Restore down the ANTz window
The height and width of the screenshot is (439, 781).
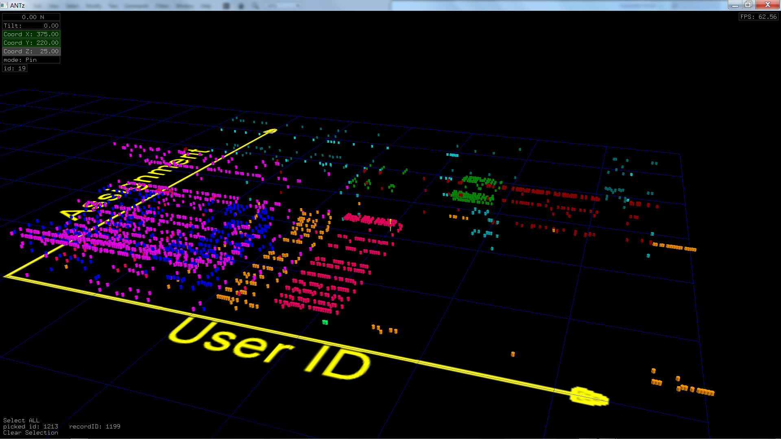(x=748, y=4)
